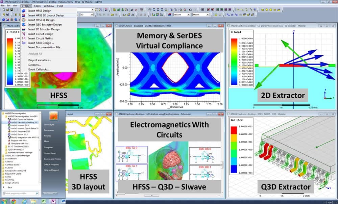
Task: Open the Window menu
Action: [49, 6]
